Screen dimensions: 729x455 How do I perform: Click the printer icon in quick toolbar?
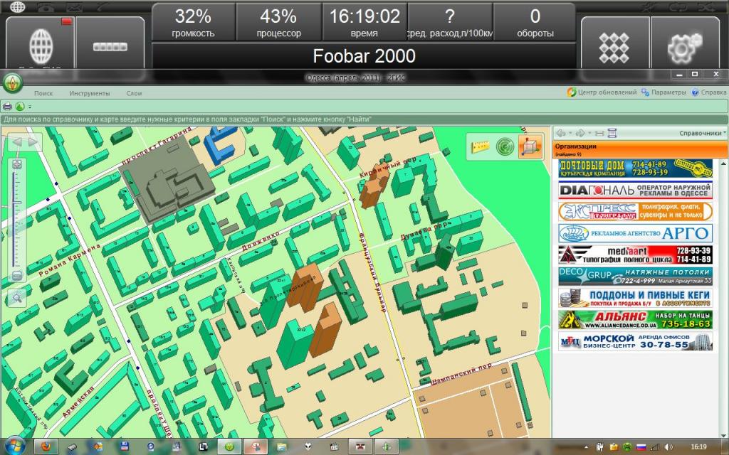tap(8, 107)
